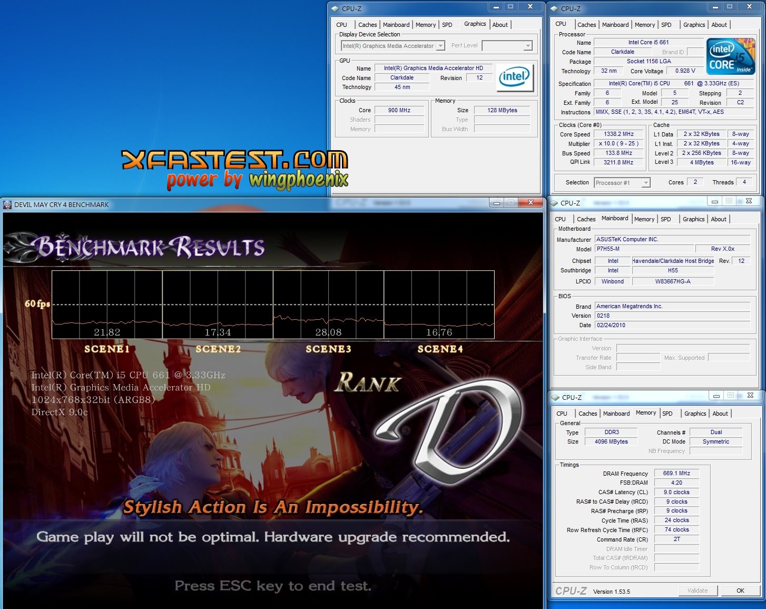The width and height of the screenshot is (766, 609).
Task: Click the CPU-Z title icon in the Memory window
Action: (x=555, y=397)
